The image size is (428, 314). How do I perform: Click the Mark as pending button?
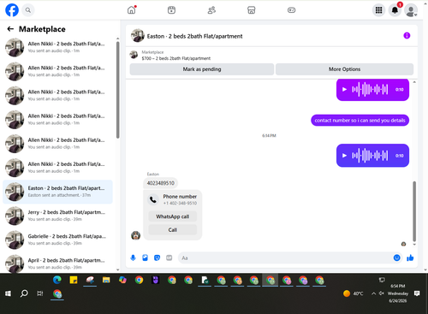(x=202, y=69)
